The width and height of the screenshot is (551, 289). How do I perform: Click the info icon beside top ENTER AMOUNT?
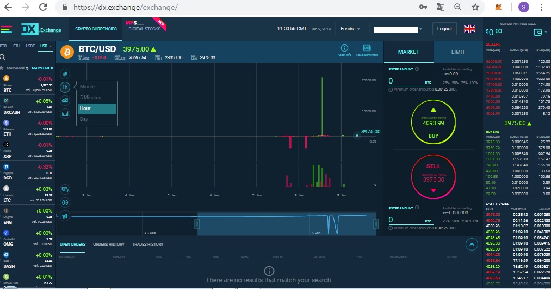click(417, 69)
